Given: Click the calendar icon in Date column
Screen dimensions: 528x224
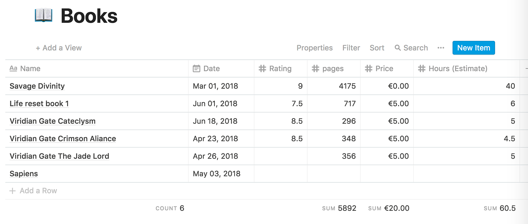Looking at the screenshot, I should (x=196, y=69).
